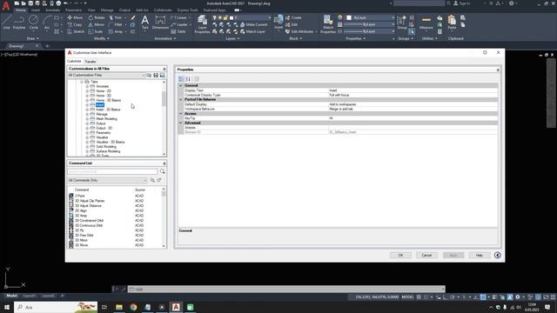Open the Express Tools ribbon tab
557x313 pixels.
188,10
